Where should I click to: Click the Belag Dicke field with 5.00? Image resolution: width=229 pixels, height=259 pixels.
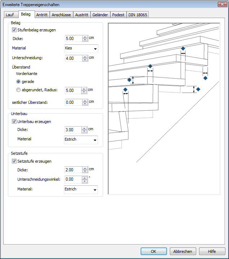tap(74, 39)
